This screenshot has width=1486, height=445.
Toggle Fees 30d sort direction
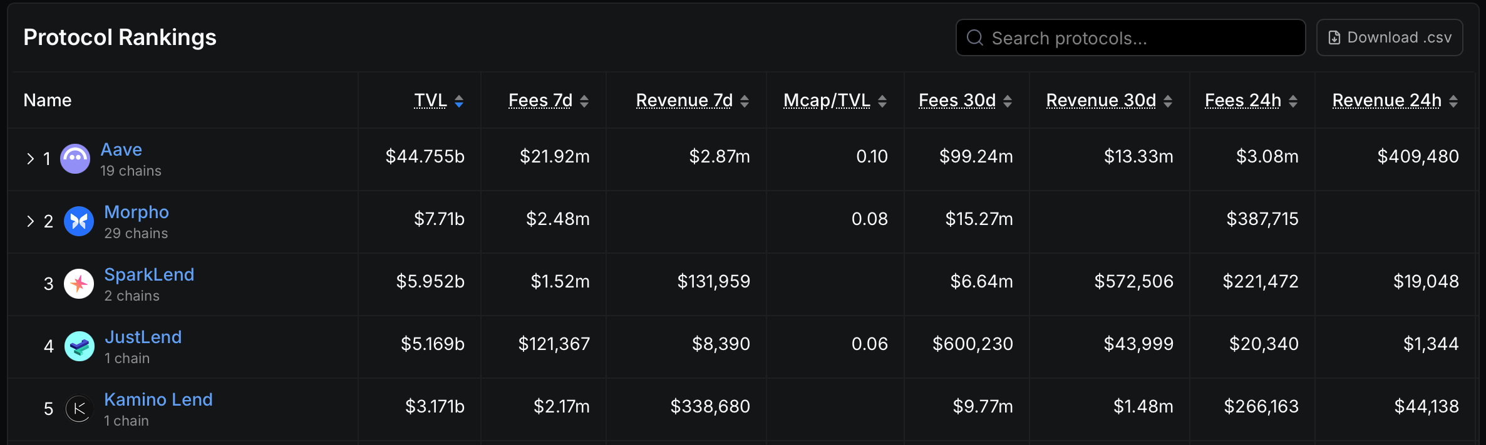pos(1008,100)
